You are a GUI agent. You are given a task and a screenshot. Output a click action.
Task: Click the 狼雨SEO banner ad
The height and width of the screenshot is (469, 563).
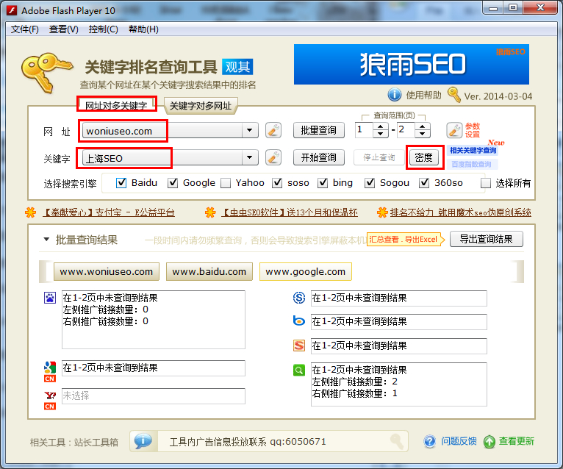click(412, 65)
